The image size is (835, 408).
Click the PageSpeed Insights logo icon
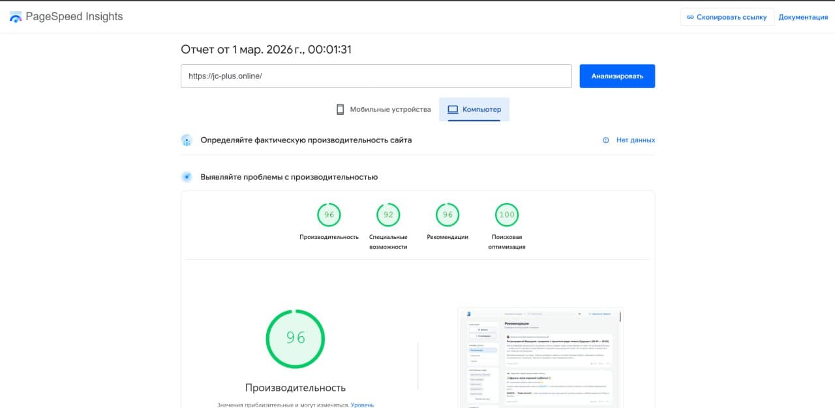coord(16,17)
